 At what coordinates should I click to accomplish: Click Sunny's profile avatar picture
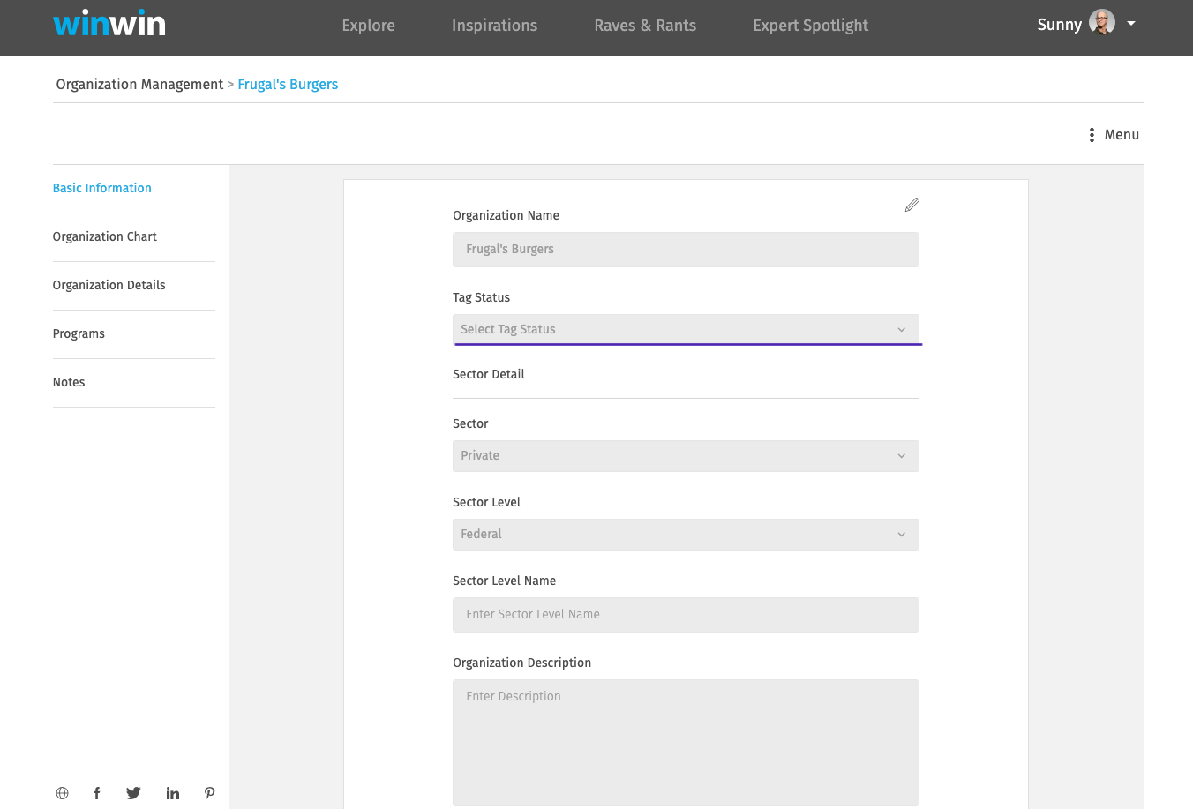tap(1102, 22)
